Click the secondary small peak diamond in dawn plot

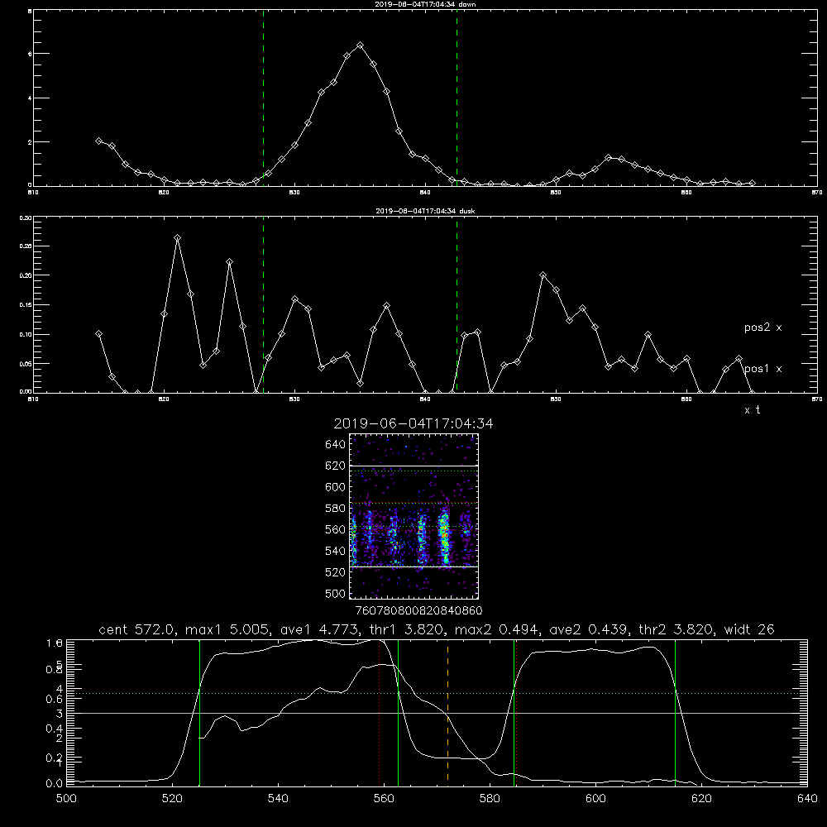click(608, 158)
